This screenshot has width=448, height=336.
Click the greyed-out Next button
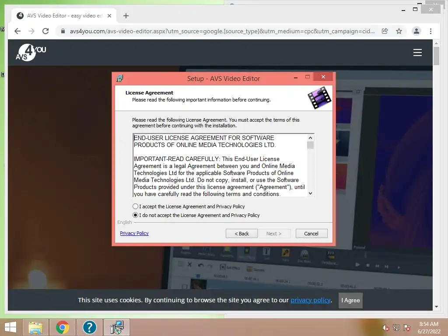click(274, 234)
